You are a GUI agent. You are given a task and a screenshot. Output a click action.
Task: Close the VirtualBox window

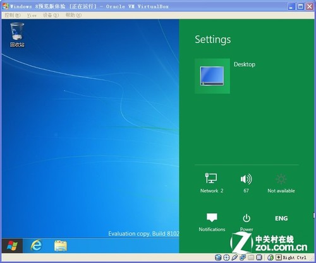[310, 7]
